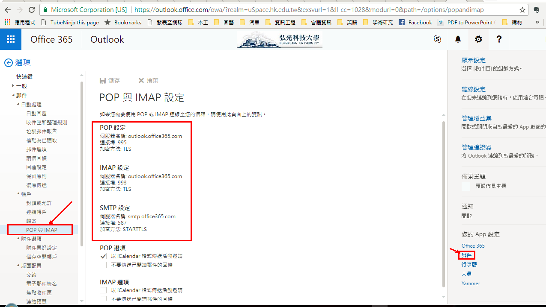Open 郵件 app settings link
Screen dimensions: 546x307
[x=467, y=255]
